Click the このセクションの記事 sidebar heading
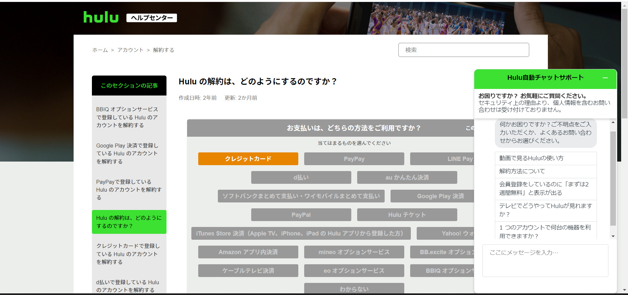 129,85
